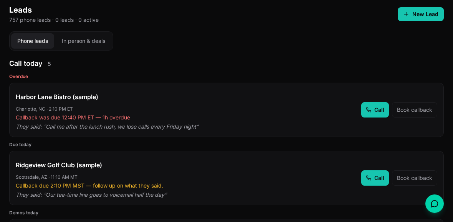The width and height of the screenshot is (453, 222).
Task: Switch to the Phone leads tab
Action: (x=33, y=41)
